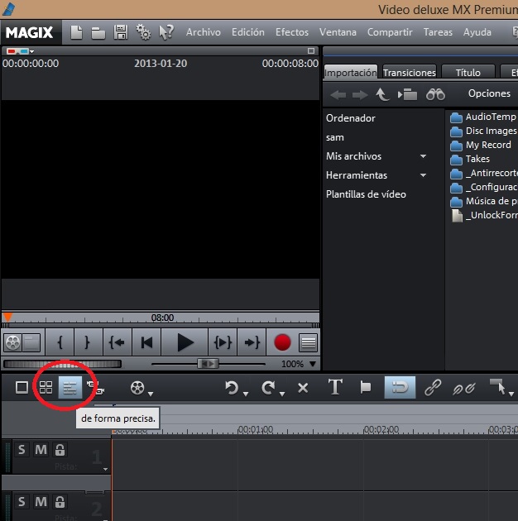Open the folder path list icon in media pool
This screenshot has width=518, height=521.
407,95
